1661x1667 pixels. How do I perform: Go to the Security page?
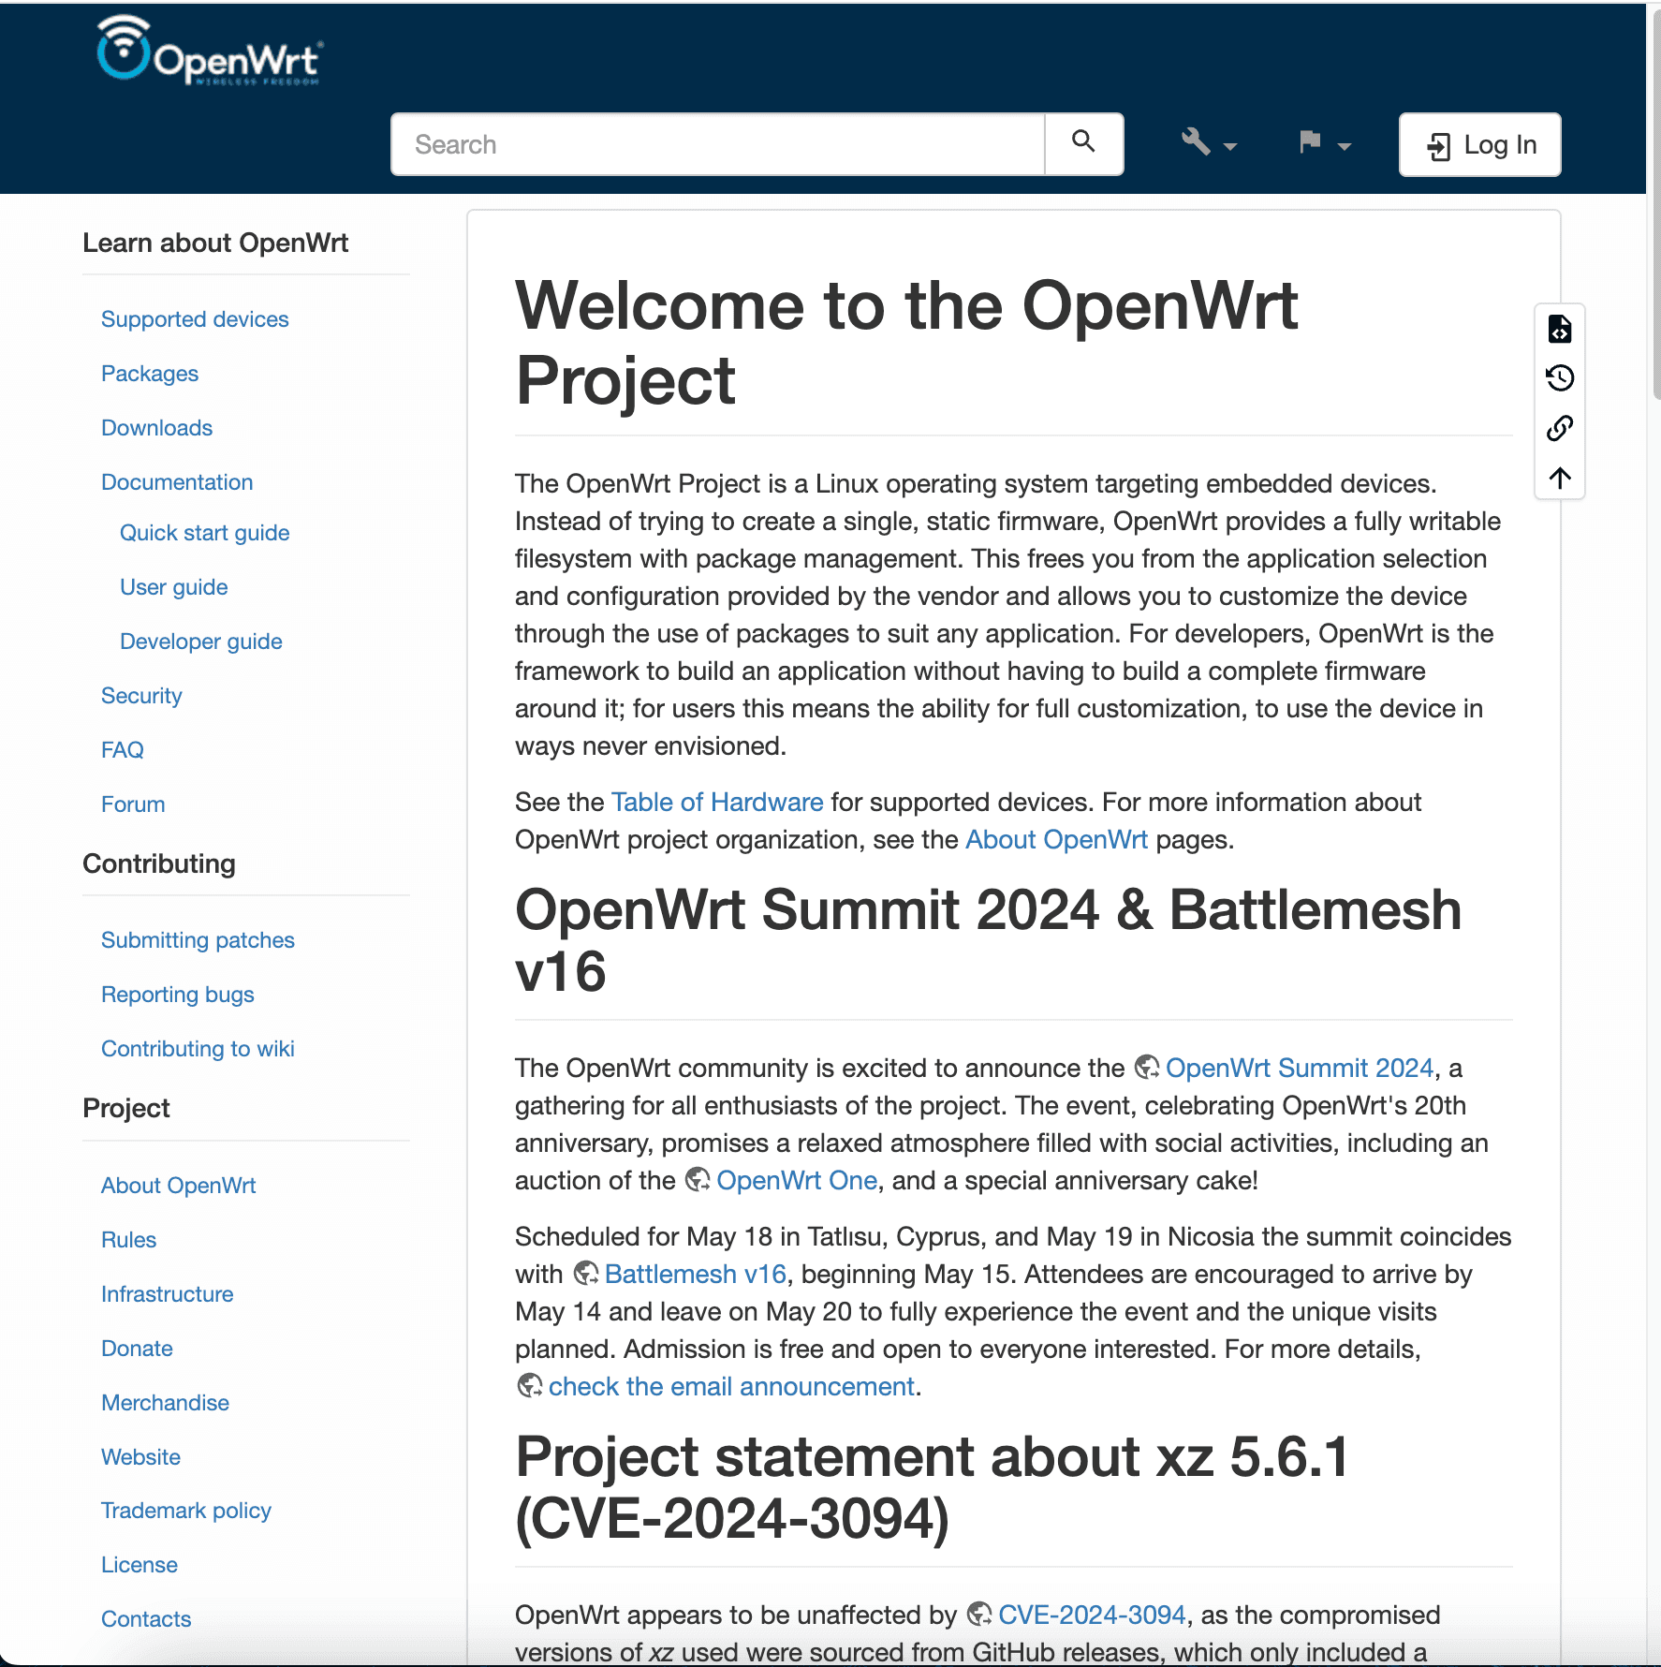pos(141,696)
